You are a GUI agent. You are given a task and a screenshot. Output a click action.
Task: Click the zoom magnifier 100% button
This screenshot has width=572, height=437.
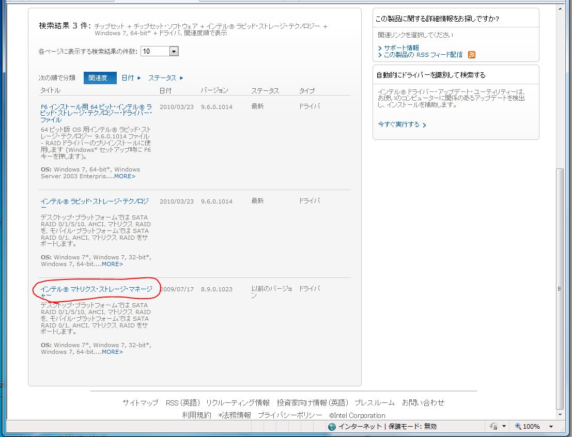click(x=527, y=426)
